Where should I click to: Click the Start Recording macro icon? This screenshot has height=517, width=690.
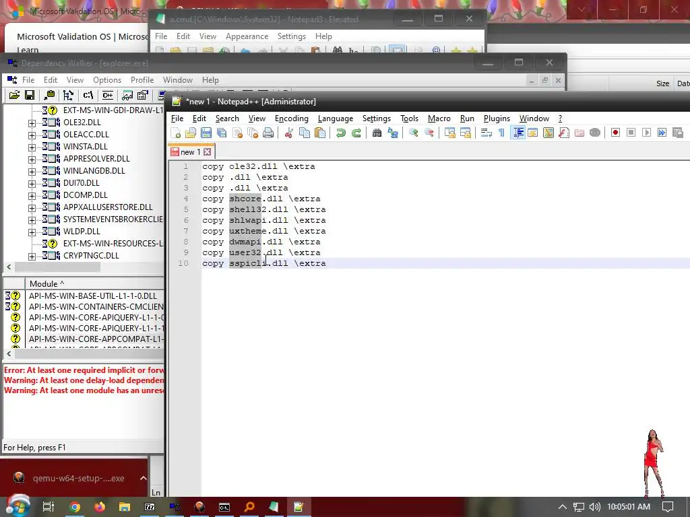click(x=615, y=133)
